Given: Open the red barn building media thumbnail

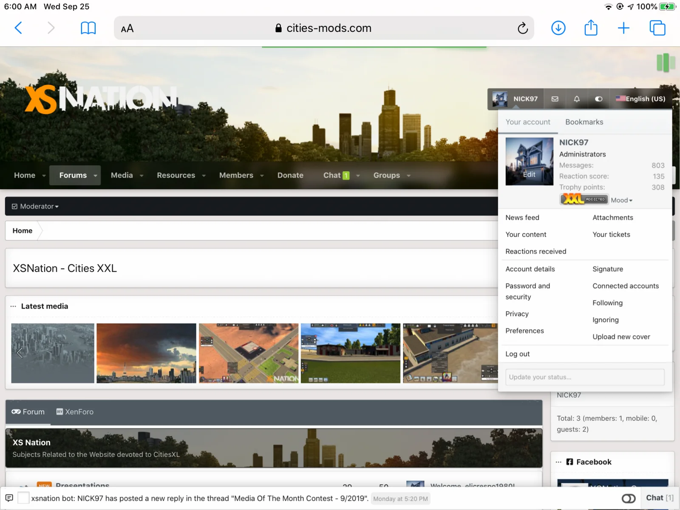Looking at the screenshot, I should [351, 353].
